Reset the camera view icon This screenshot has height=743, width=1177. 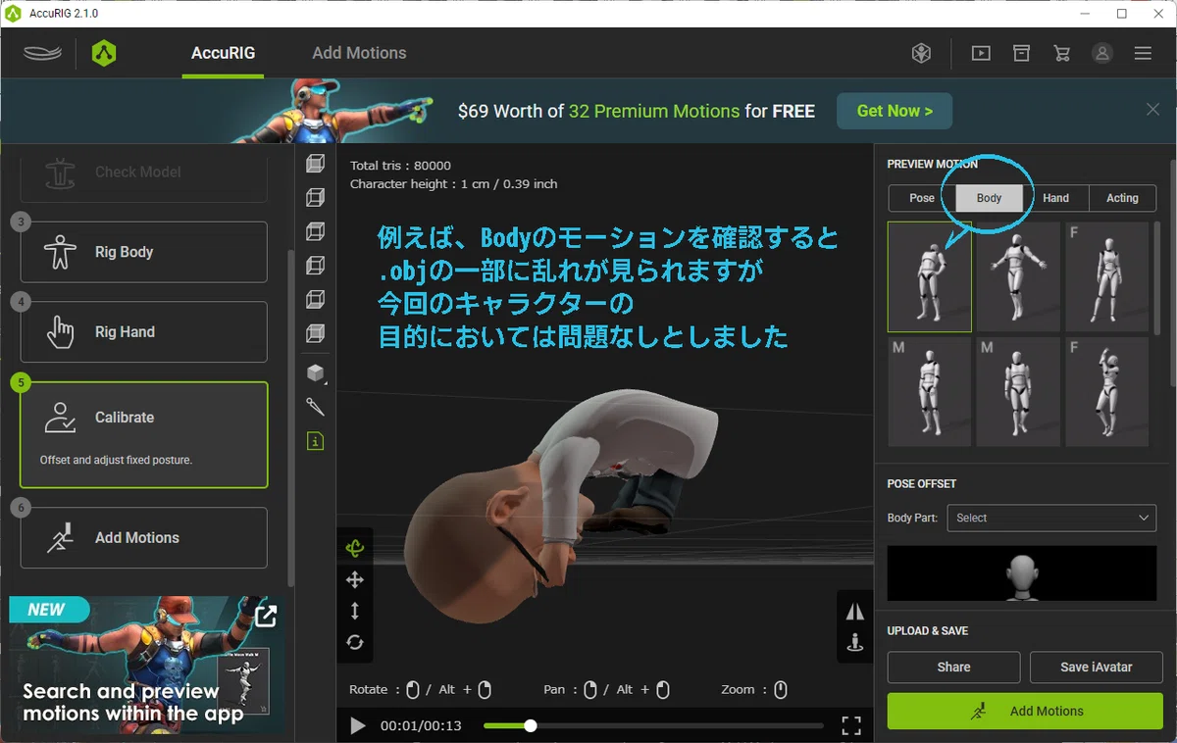tap(355, 642)
